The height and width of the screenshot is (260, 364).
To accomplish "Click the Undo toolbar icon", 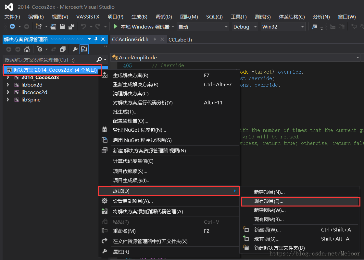I will (x=83, y=27).
